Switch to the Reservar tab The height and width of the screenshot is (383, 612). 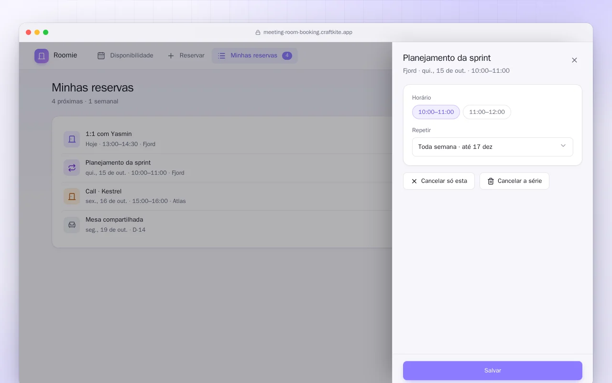tap(186, 56)
